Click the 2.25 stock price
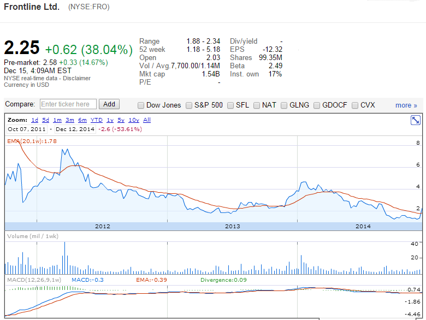The width and height of the screenshot is (426, 320). click(x=22, y=48)
